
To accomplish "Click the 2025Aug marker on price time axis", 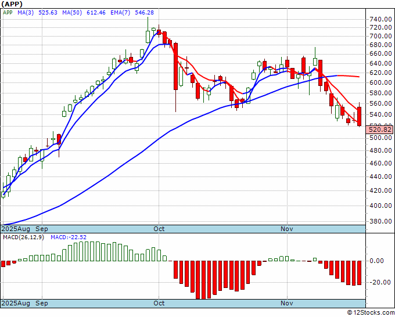I will coord(16,229).
